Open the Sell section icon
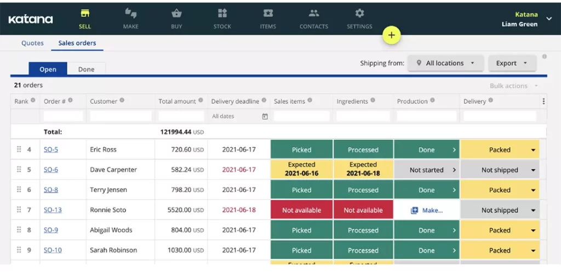This screenshot has height=273, width=561. [84, 14]
